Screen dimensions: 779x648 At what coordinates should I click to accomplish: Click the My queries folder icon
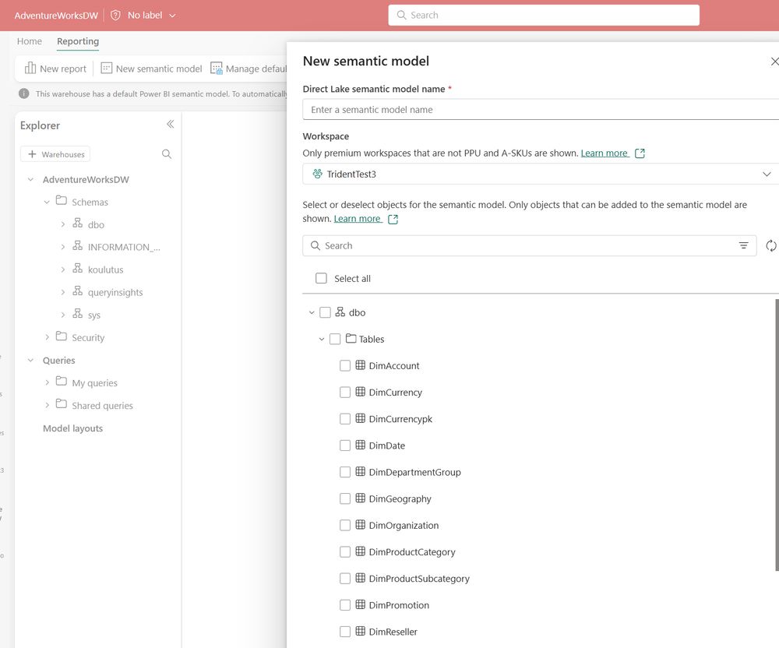pos(61,382)
